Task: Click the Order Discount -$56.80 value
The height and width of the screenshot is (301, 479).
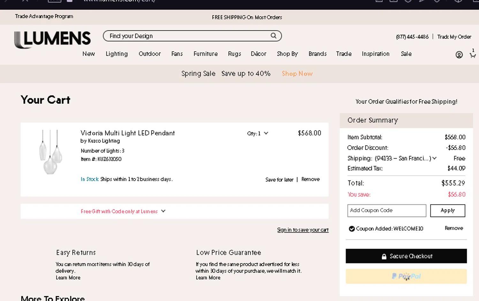Action: (x=456, y=148)
